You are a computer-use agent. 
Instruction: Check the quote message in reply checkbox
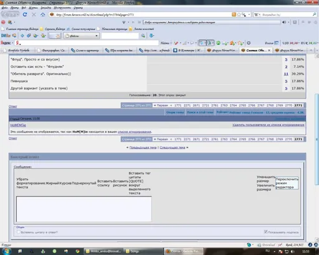(x=19, y=232)
